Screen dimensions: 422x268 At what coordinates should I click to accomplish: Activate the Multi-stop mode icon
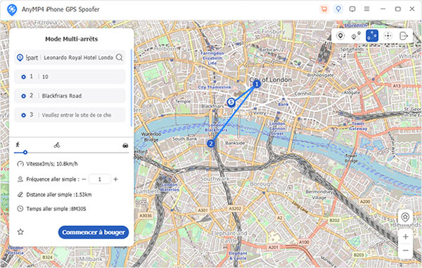(372, 36)
